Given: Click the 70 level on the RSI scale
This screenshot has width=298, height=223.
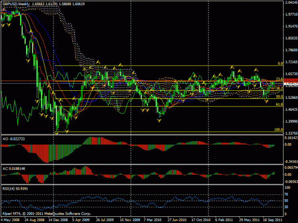Looking at the screenshot, I should [x=287, y=194].
